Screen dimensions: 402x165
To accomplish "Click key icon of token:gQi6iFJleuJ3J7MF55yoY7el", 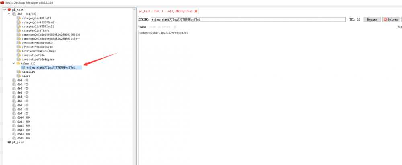I will [23, 68].
